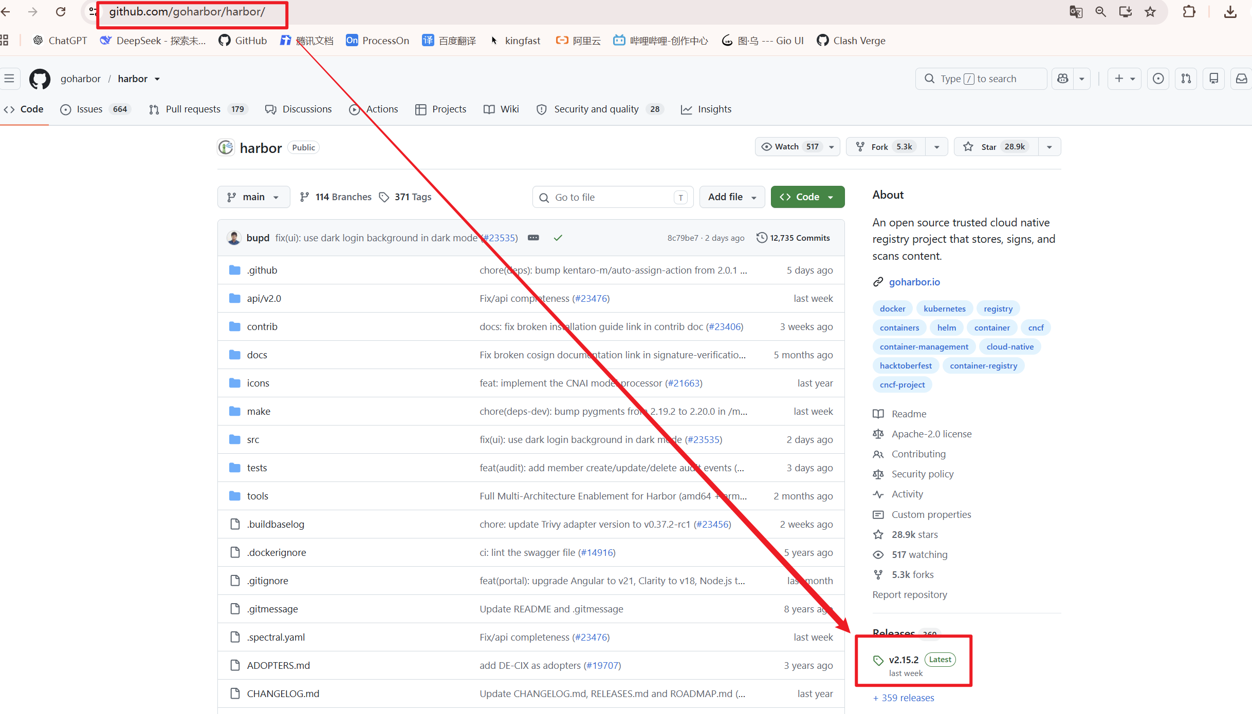This screenshot has height=714, width=1252.
Task: Focus the Type / to search box
Action: click(981, 79)
